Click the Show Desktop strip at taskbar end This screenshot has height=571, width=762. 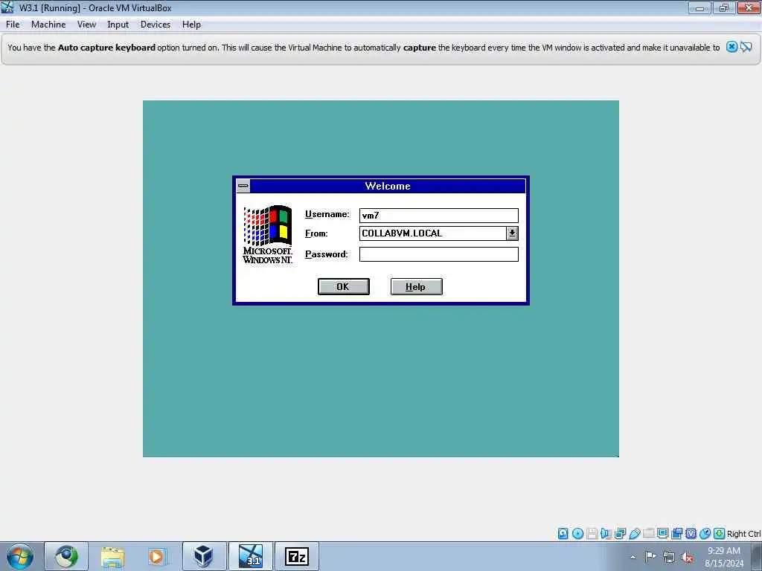(x=757, y=556)
